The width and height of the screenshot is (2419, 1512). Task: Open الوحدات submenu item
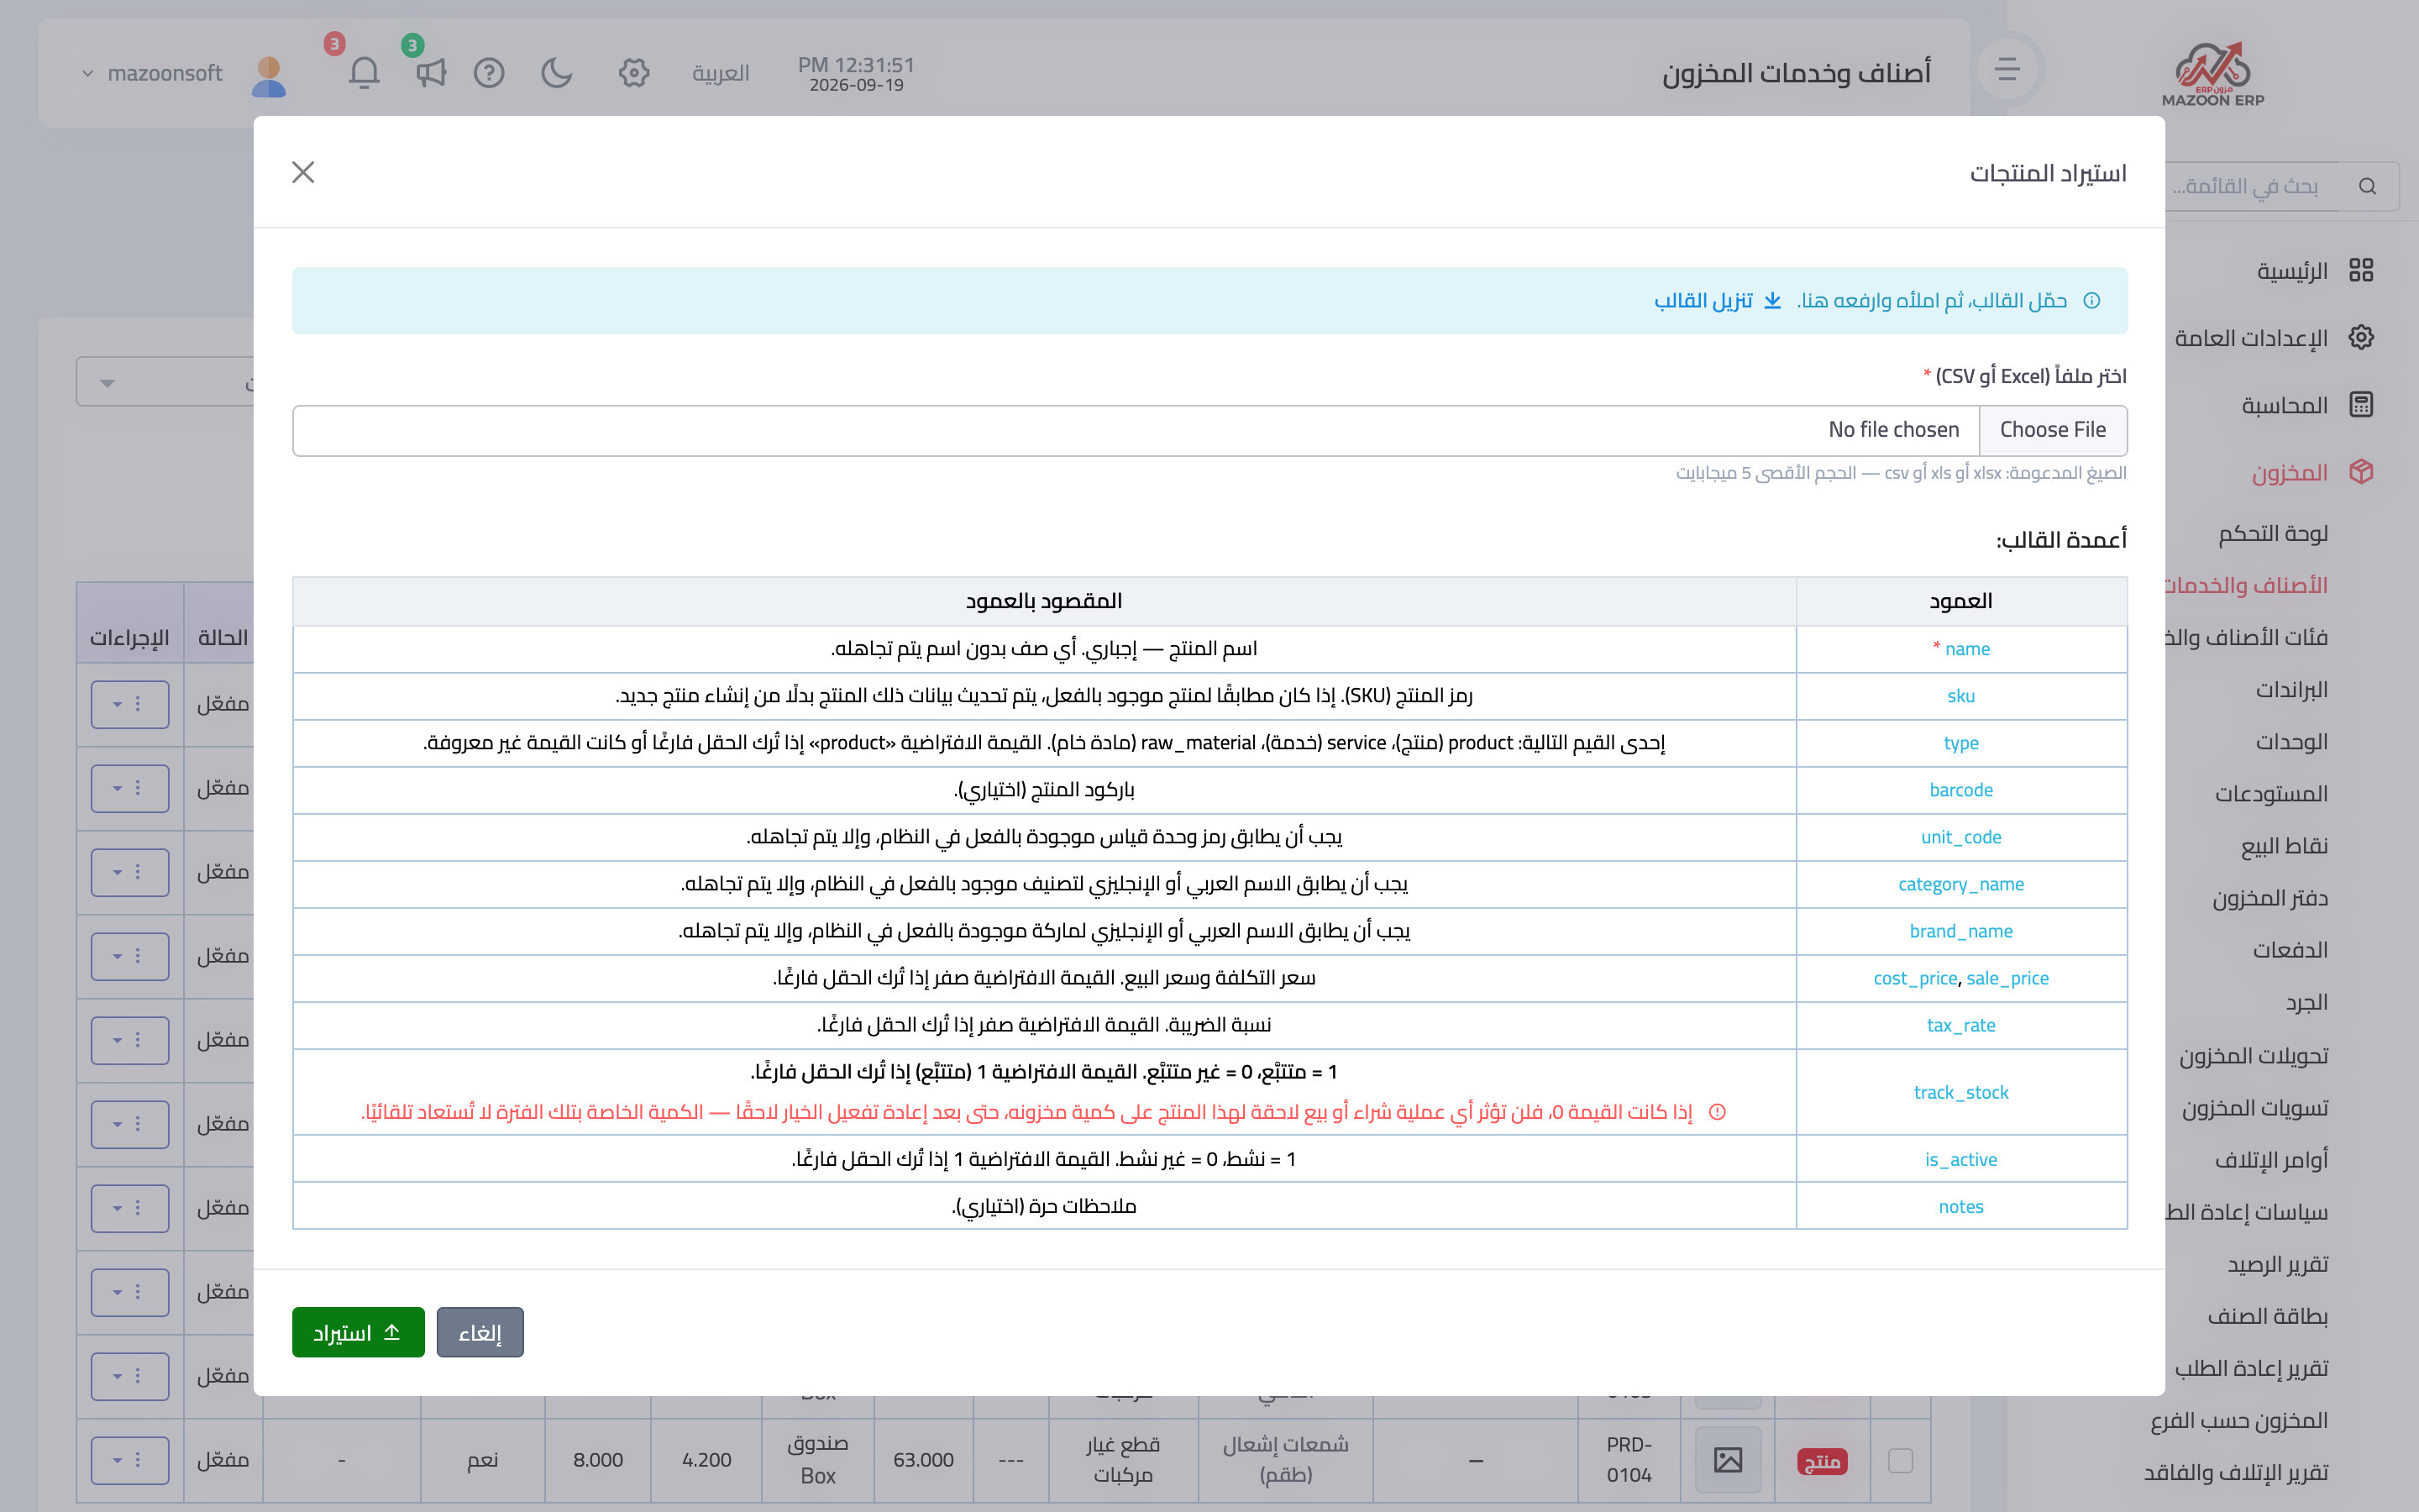[2292, 741]
